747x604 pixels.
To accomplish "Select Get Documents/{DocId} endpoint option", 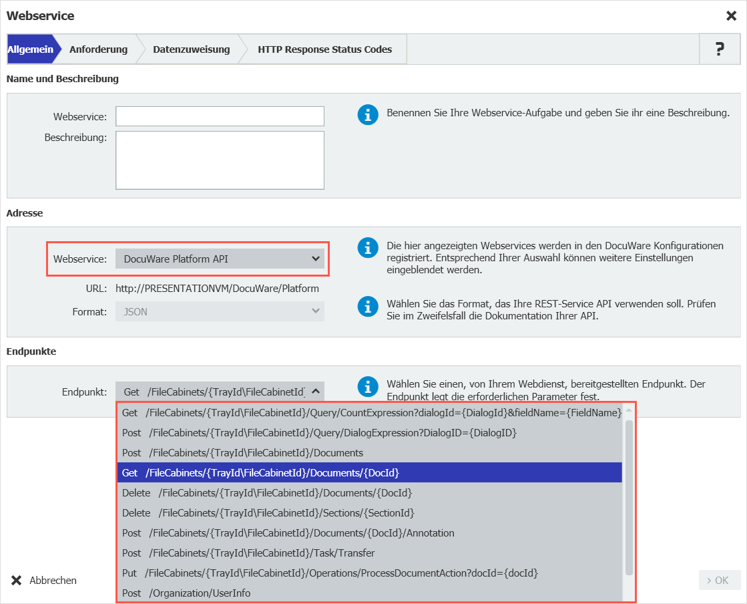I will 369,473.
